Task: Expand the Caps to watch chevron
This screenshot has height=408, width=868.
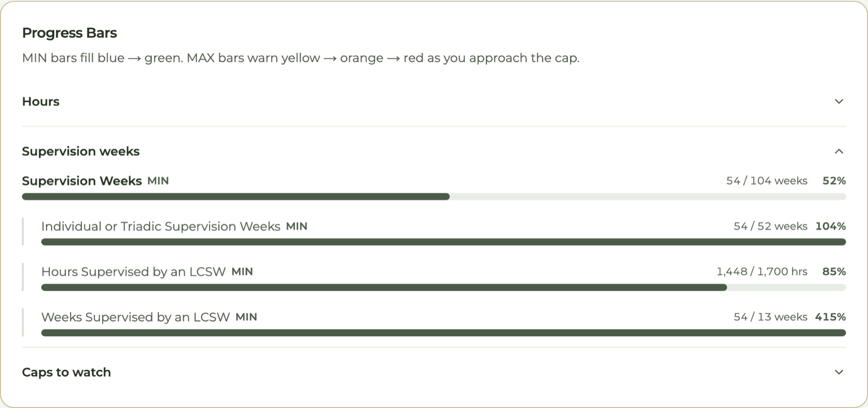Action: point(839,372)
